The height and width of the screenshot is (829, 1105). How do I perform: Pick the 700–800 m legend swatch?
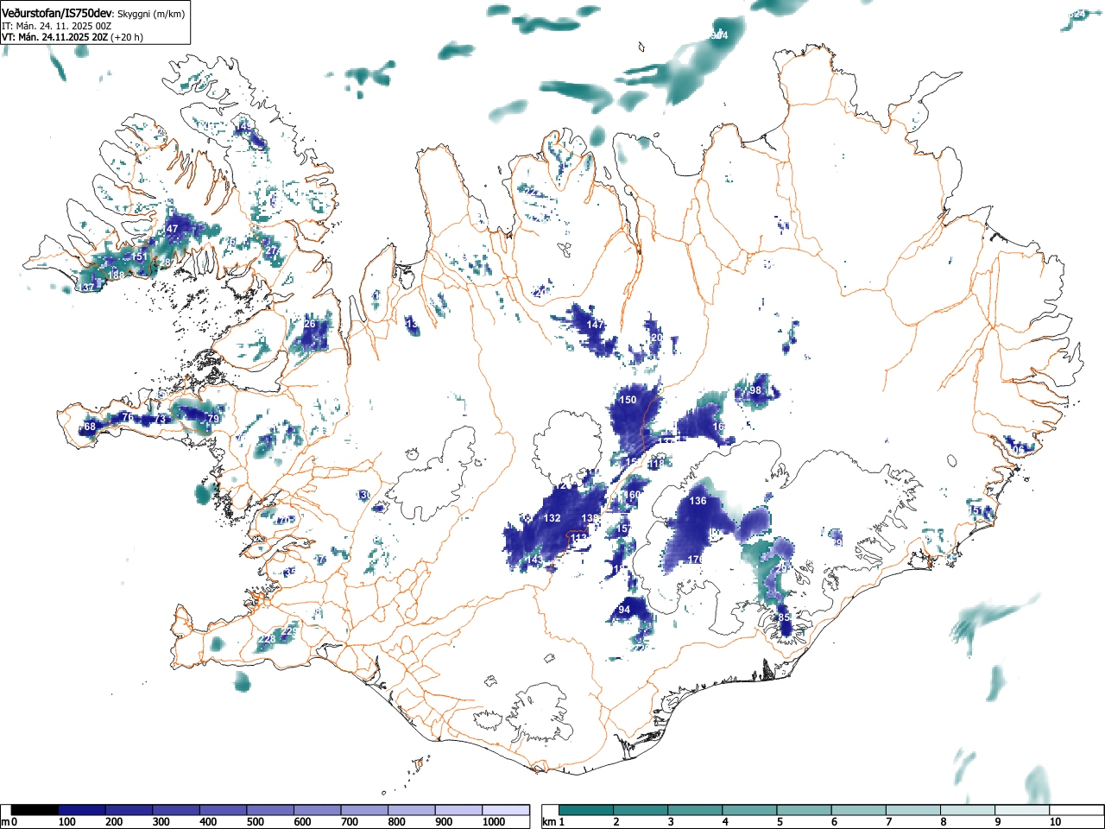[364, 810]
